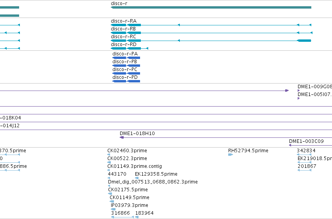Select transcript disco-r-RB label
This screenshot has height=219, width=332.
coord(123,29)
